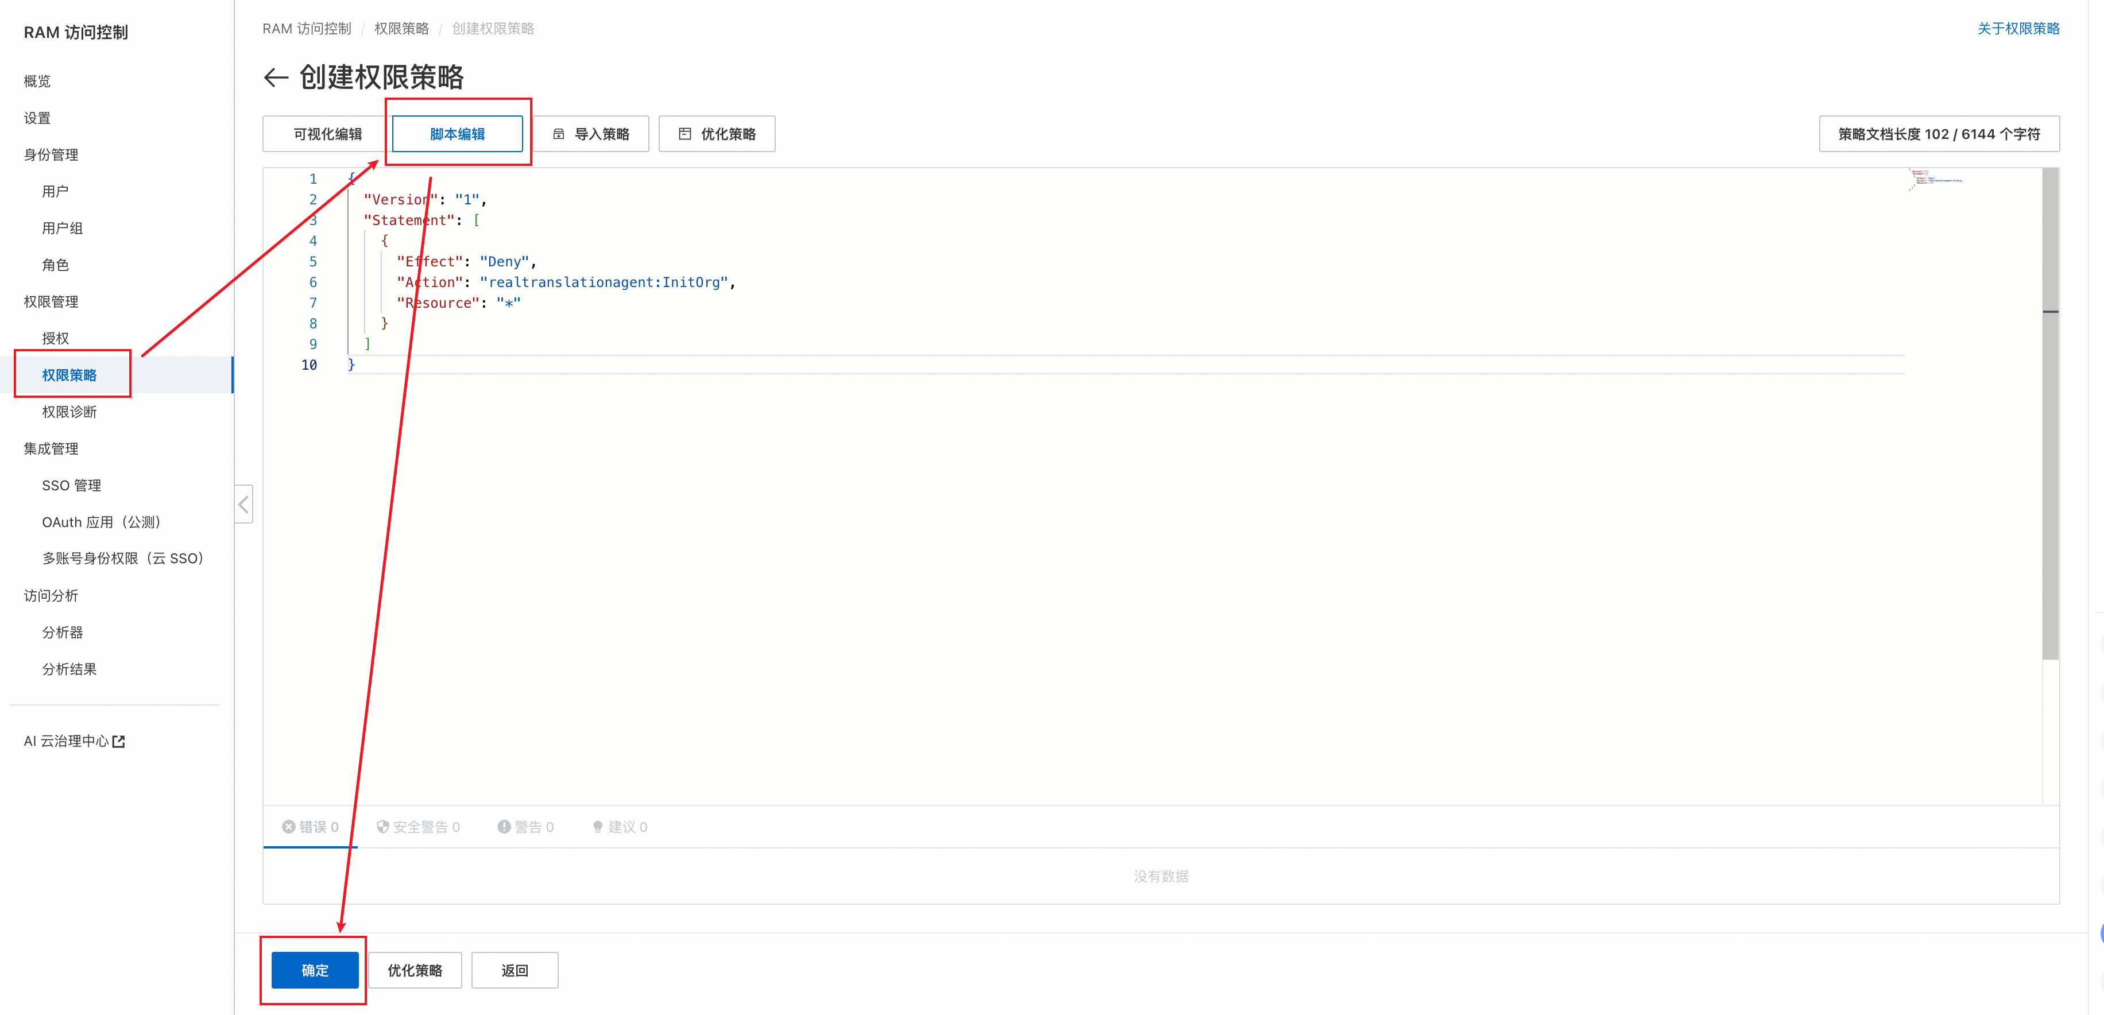Toggle the 访问分析 sidebar section
This screenshot has height=1015, width=2104.
coord(51,595)
